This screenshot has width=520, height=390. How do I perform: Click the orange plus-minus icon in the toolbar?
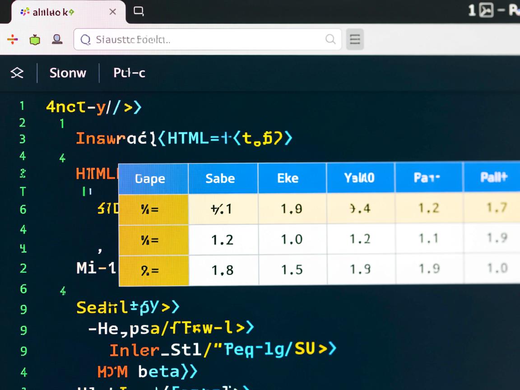tap(13, 40)
